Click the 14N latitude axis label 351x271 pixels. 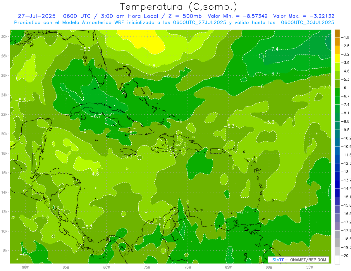[4, 192]
